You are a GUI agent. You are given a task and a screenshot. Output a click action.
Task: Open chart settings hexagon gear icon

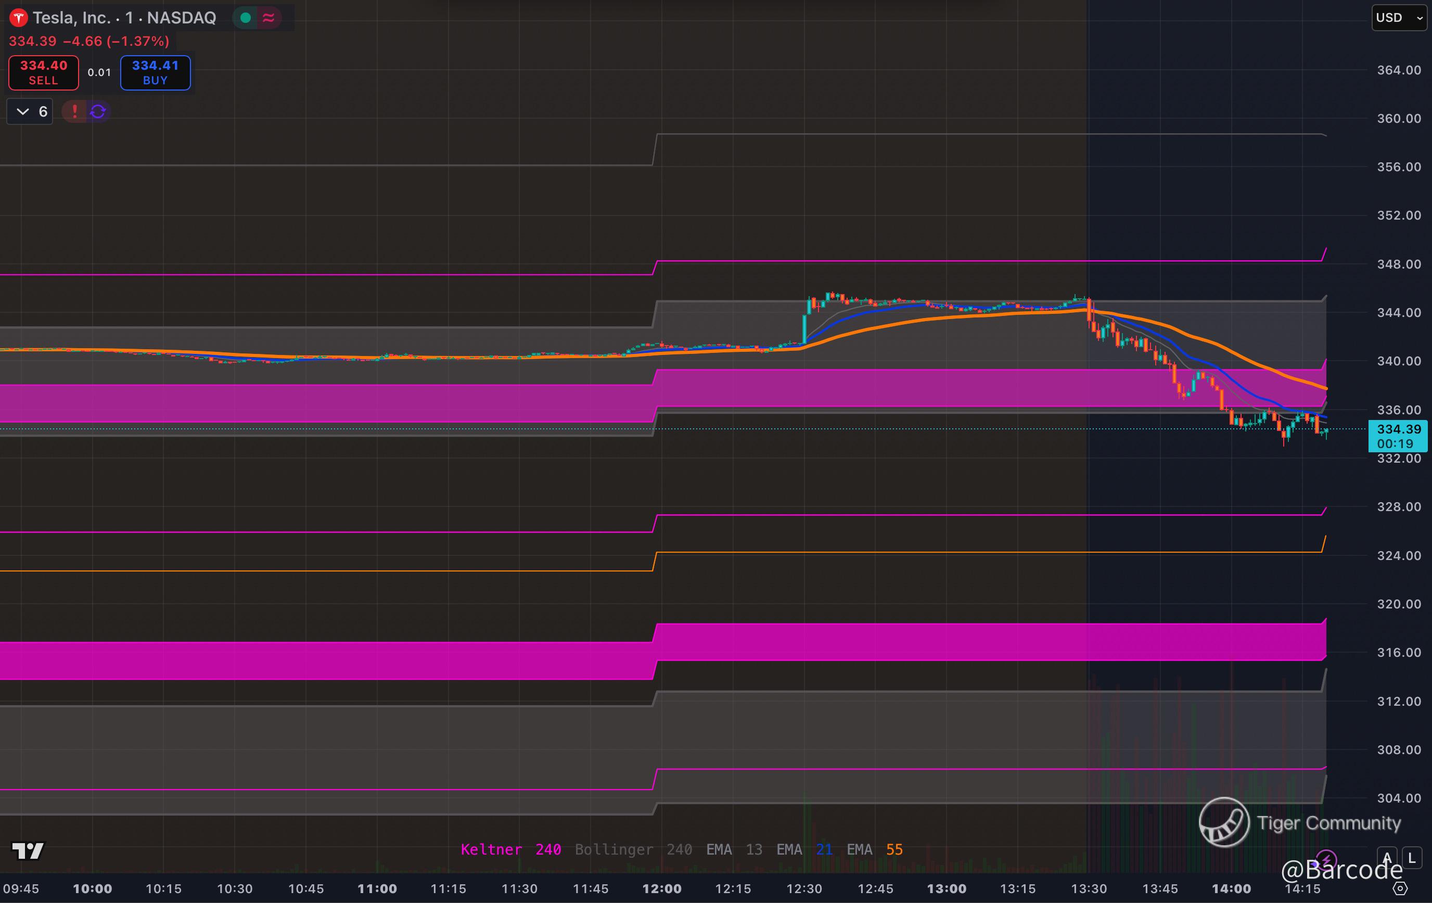[1400, 889]
